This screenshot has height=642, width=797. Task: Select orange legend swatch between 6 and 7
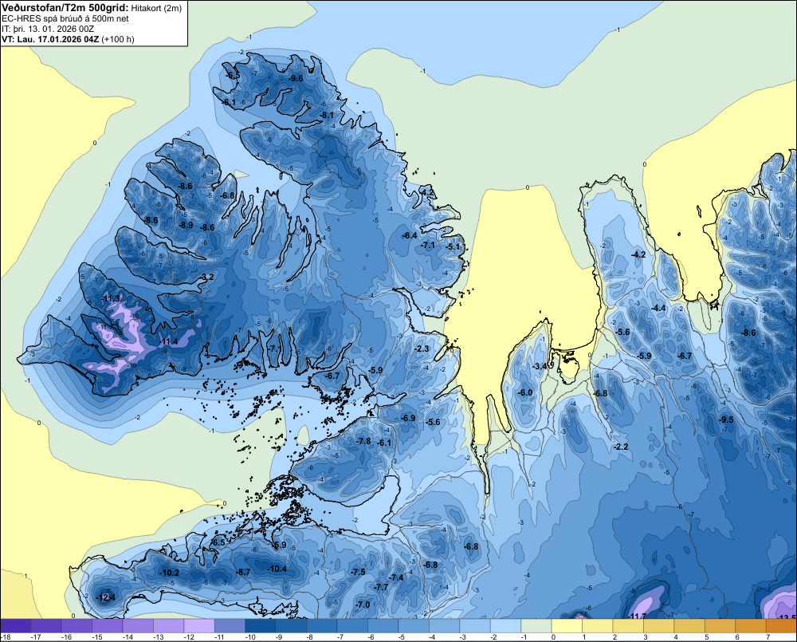coord(751,625)
